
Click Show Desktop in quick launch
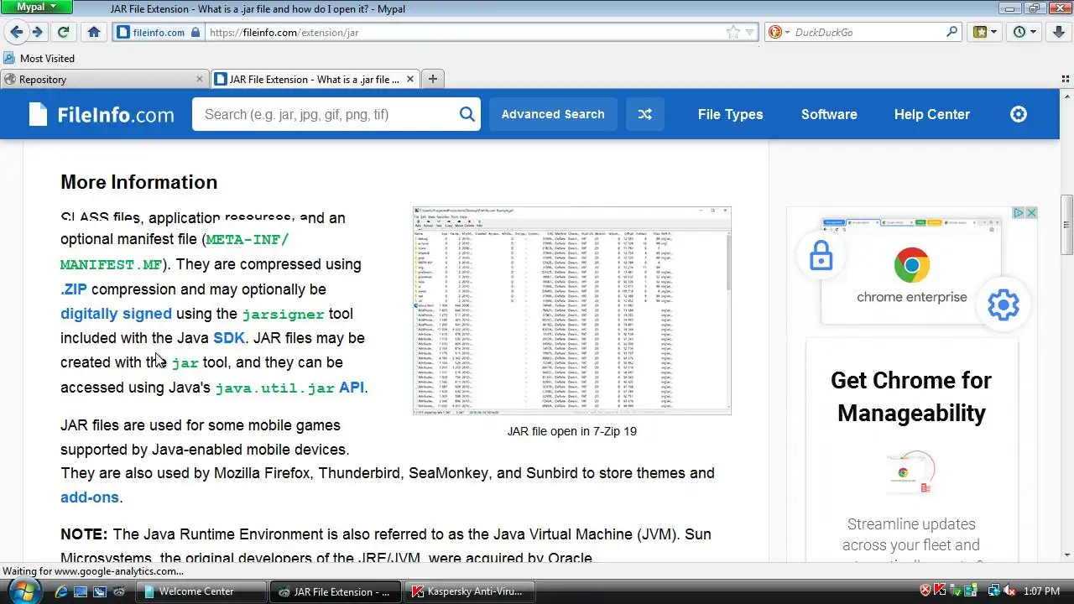(81, 591)
